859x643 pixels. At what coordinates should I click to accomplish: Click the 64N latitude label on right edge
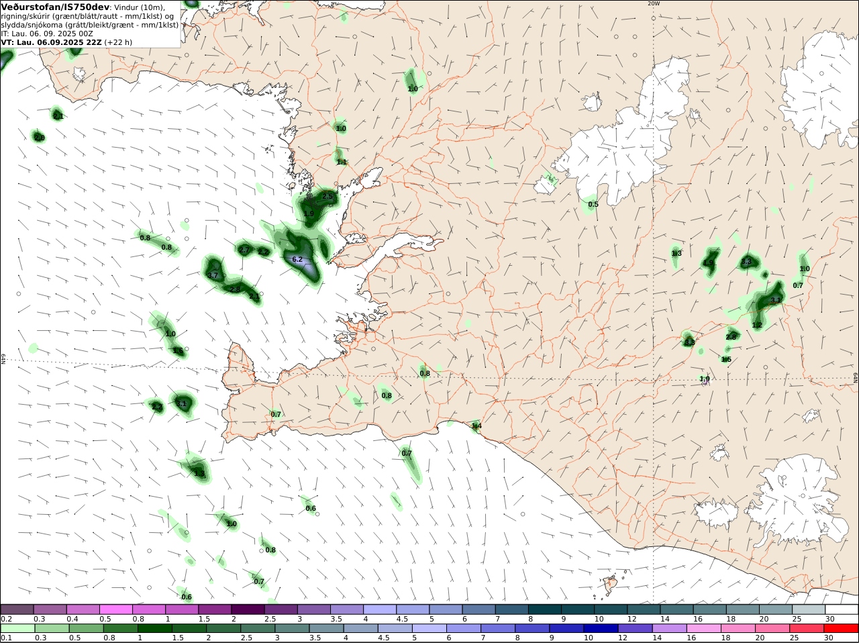[x=856, y=378]
